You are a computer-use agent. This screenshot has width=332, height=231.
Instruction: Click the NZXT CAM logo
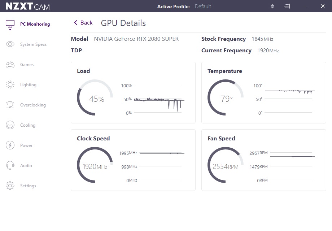[x=27, y=6]
